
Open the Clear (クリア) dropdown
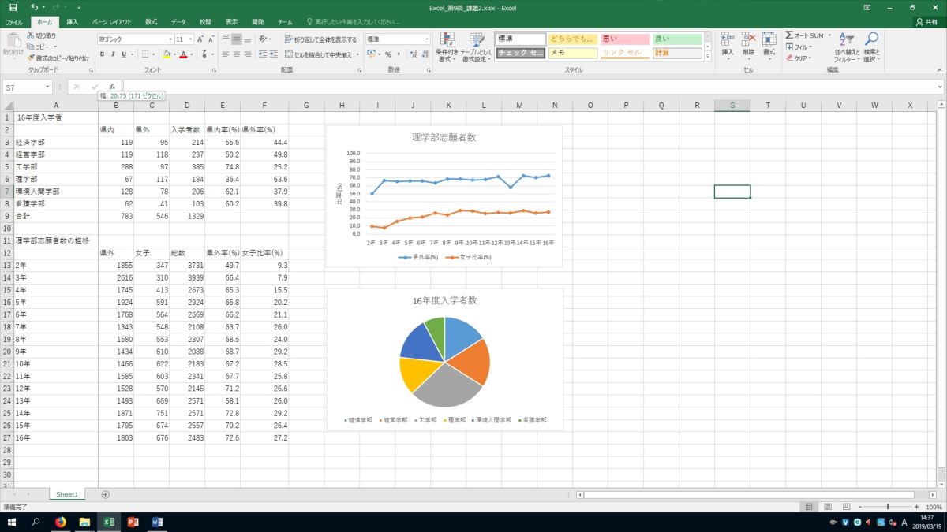tap(799, 58)
